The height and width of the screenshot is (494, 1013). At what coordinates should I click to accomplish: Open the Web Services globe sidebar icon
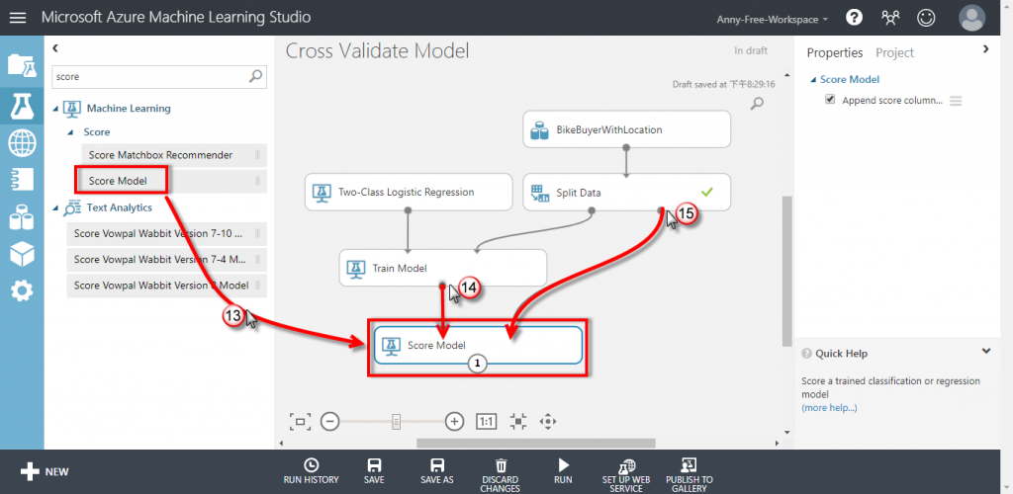click(22, 143)
